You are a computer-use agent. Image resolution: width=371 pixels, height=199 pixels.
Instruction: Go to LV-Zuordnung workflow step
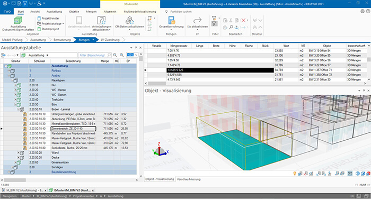click(x=110, y=40)
